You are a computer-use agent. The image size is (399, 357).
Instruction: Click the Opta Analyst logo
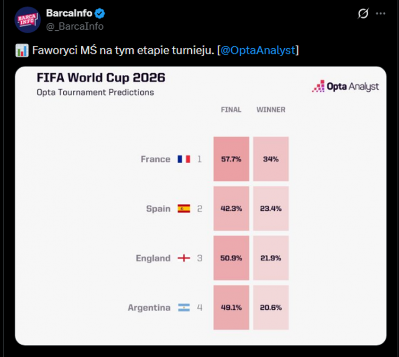click(x=346, y=87)
